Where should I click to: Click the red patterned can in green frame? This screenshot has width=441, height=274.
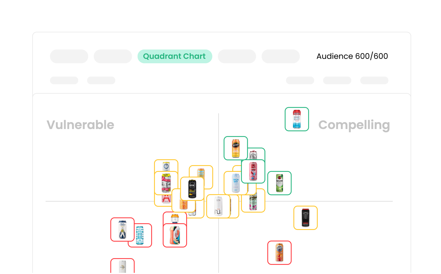(253, 171)
